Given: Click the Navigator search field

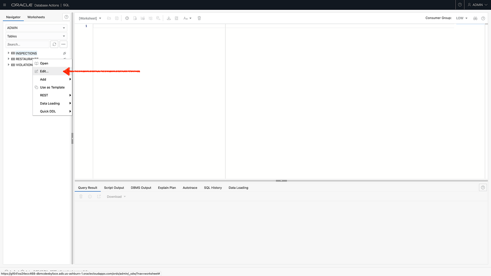Looking at the screenshot, I should coord(27,44).
